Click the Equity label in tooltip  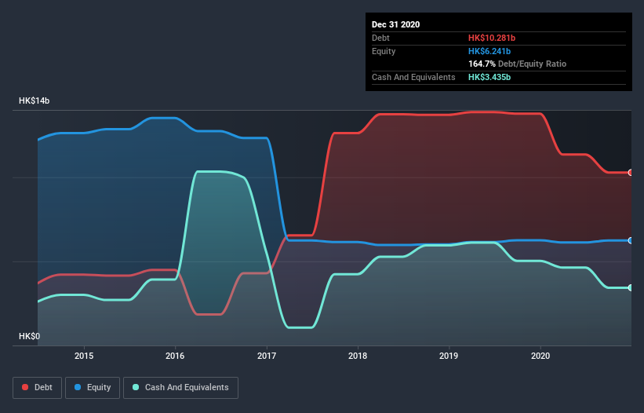point(384,51)
